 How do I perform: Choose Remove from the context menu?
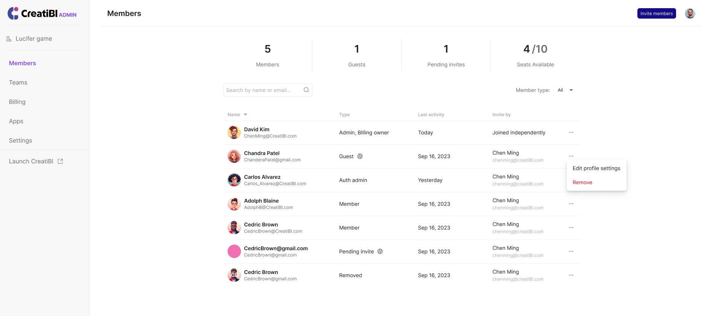coord(582,183)
